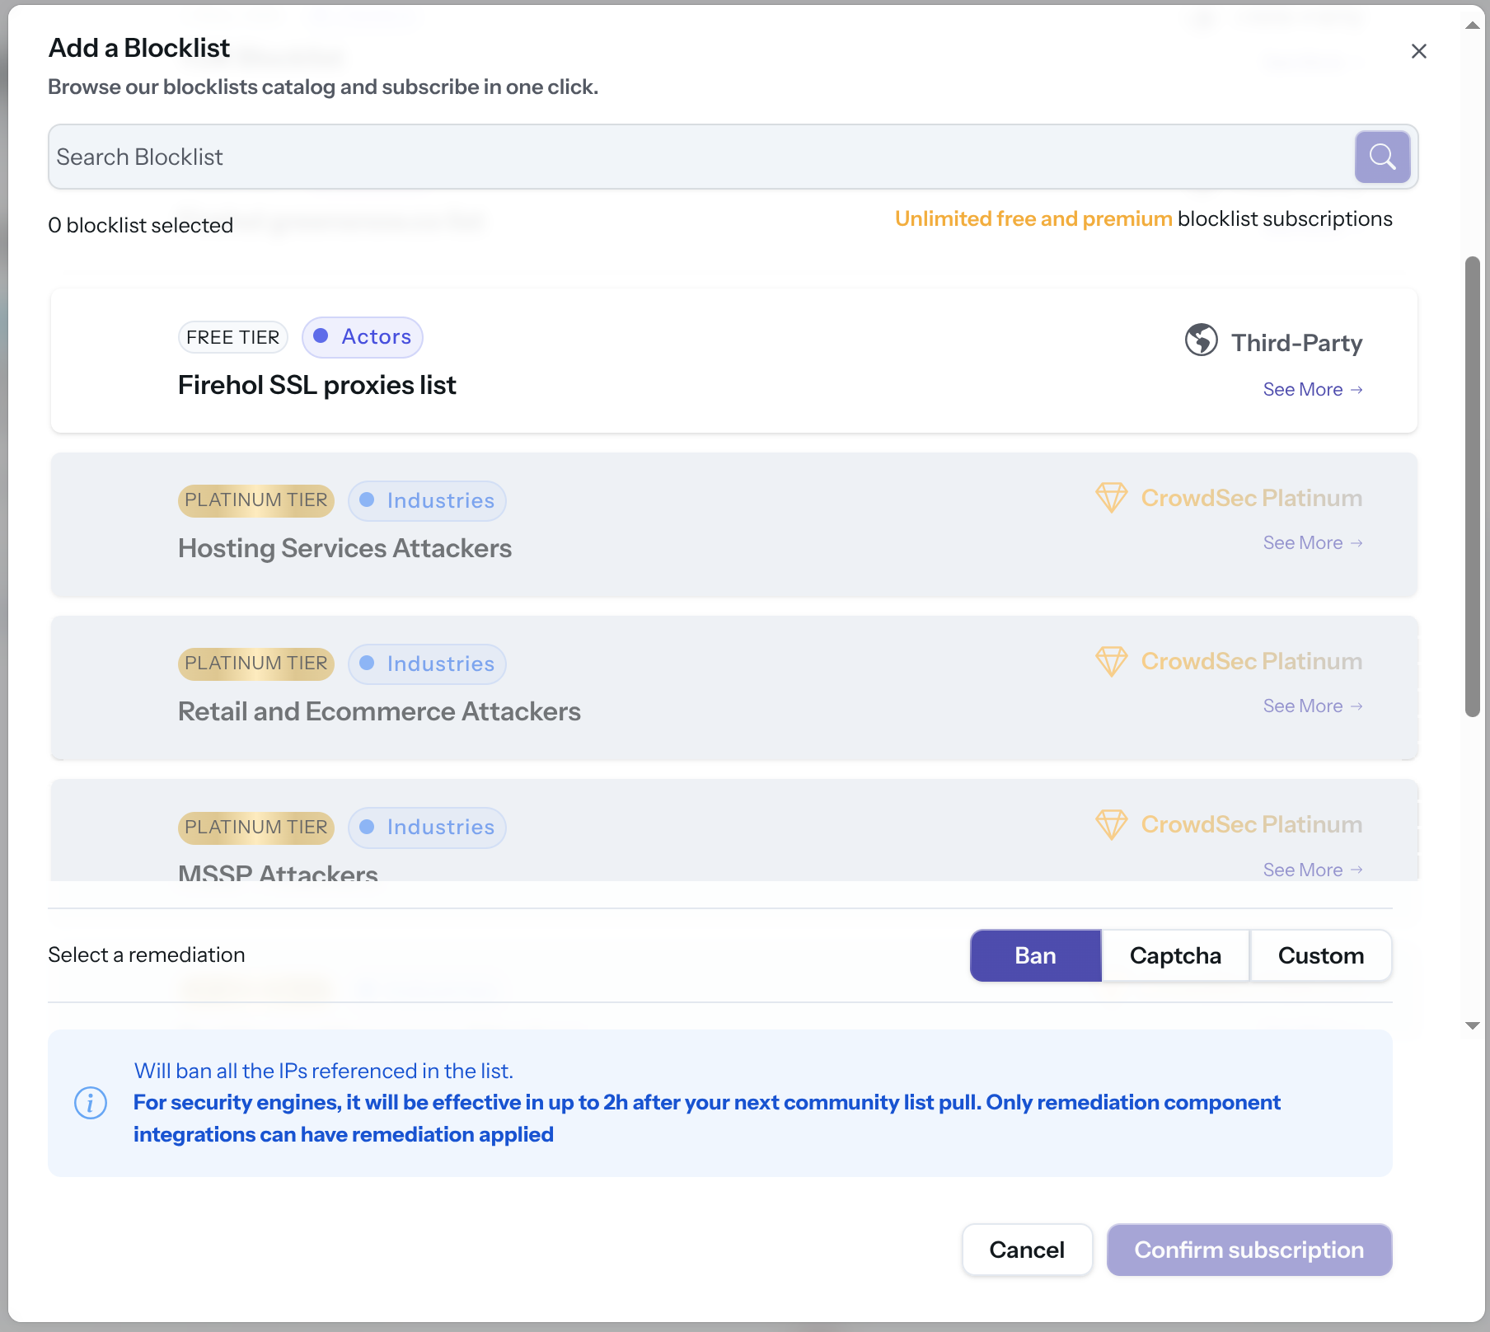Select the Captcha remediation option
The width and height of the screenshot is (1490, 1332).
click(x=1175, y=955)
